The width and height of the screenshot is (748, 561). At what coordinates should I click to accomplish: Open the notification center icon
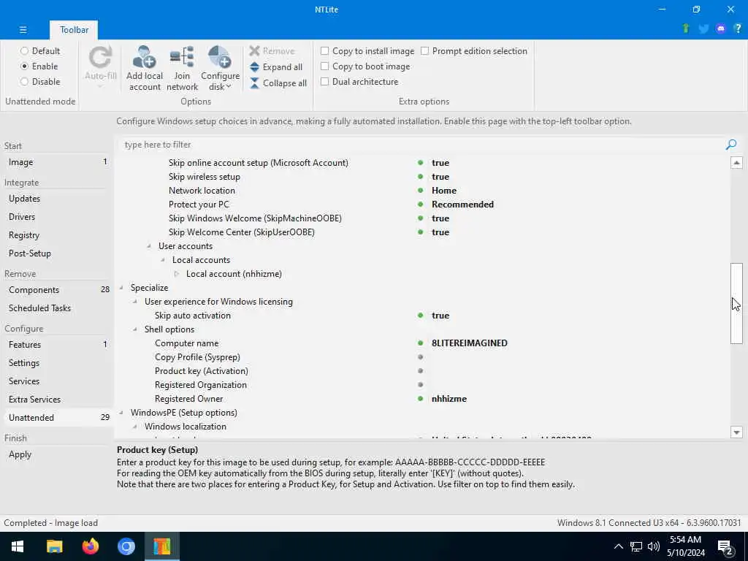(725, 546)
